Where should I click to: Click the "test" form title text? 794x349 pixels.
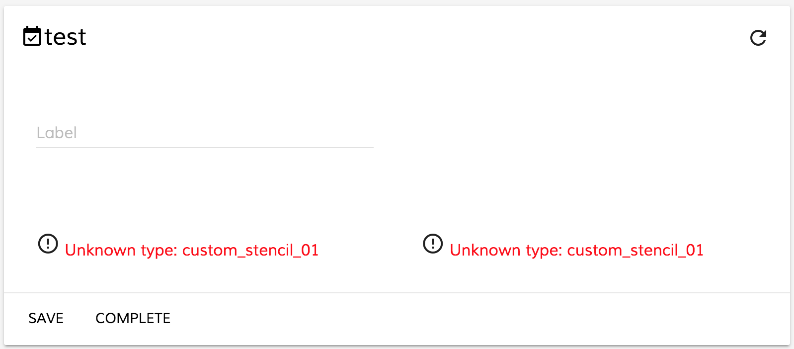coord(65,37)
